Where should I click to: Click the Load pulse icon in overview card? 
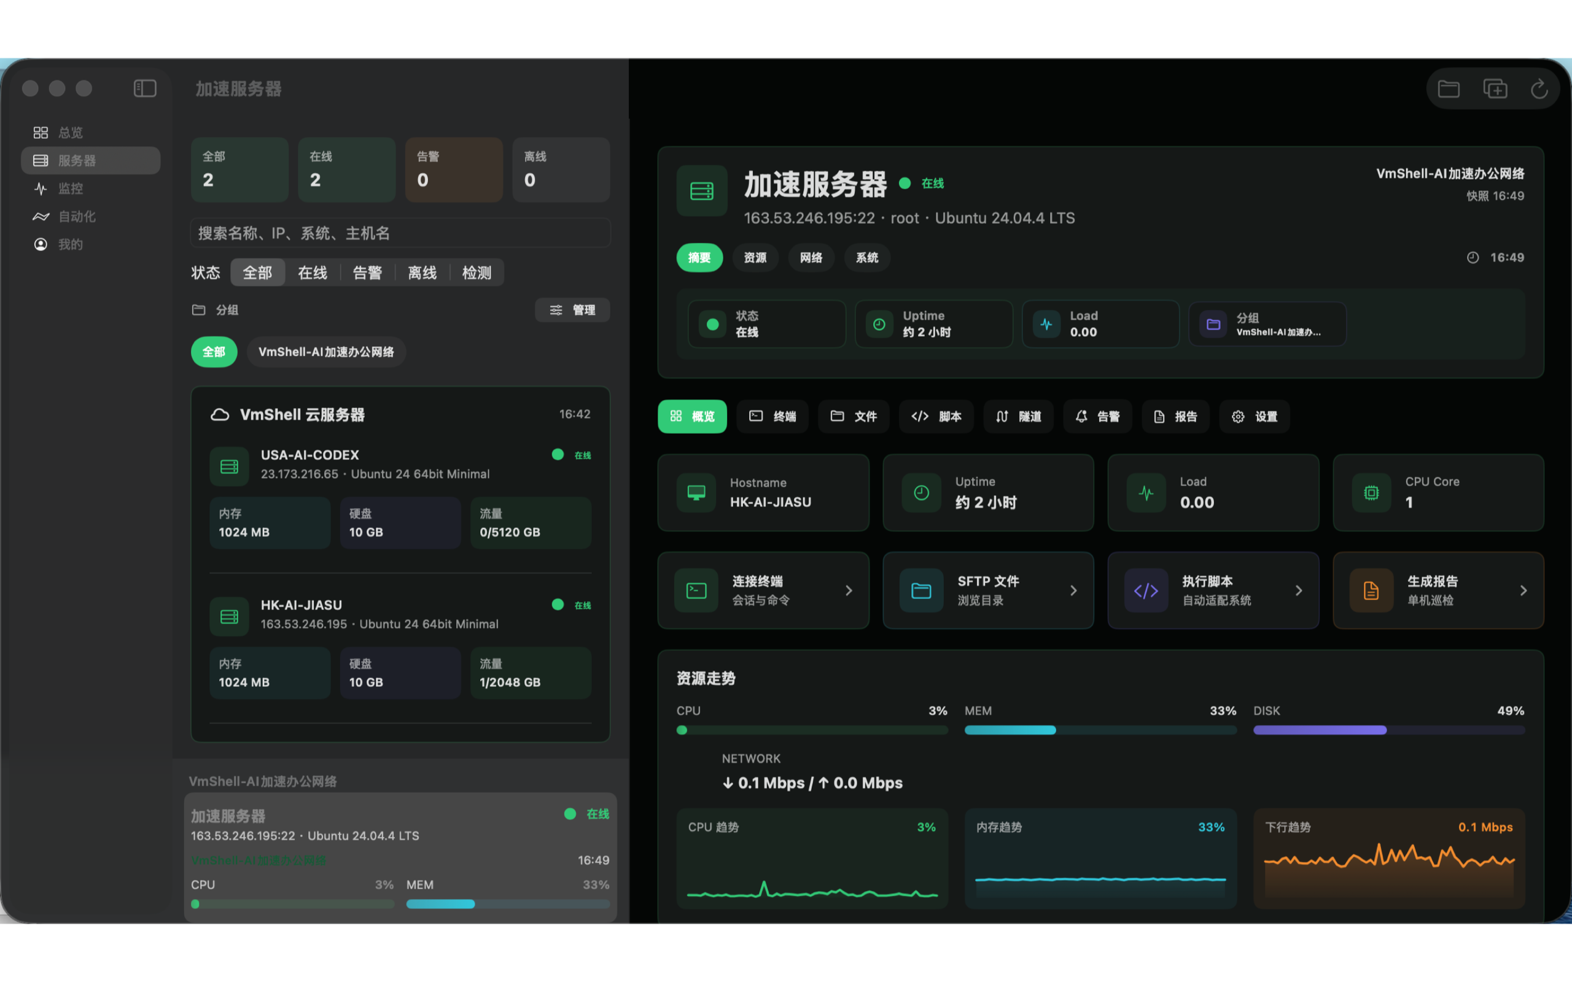[x=1146, y=493]
